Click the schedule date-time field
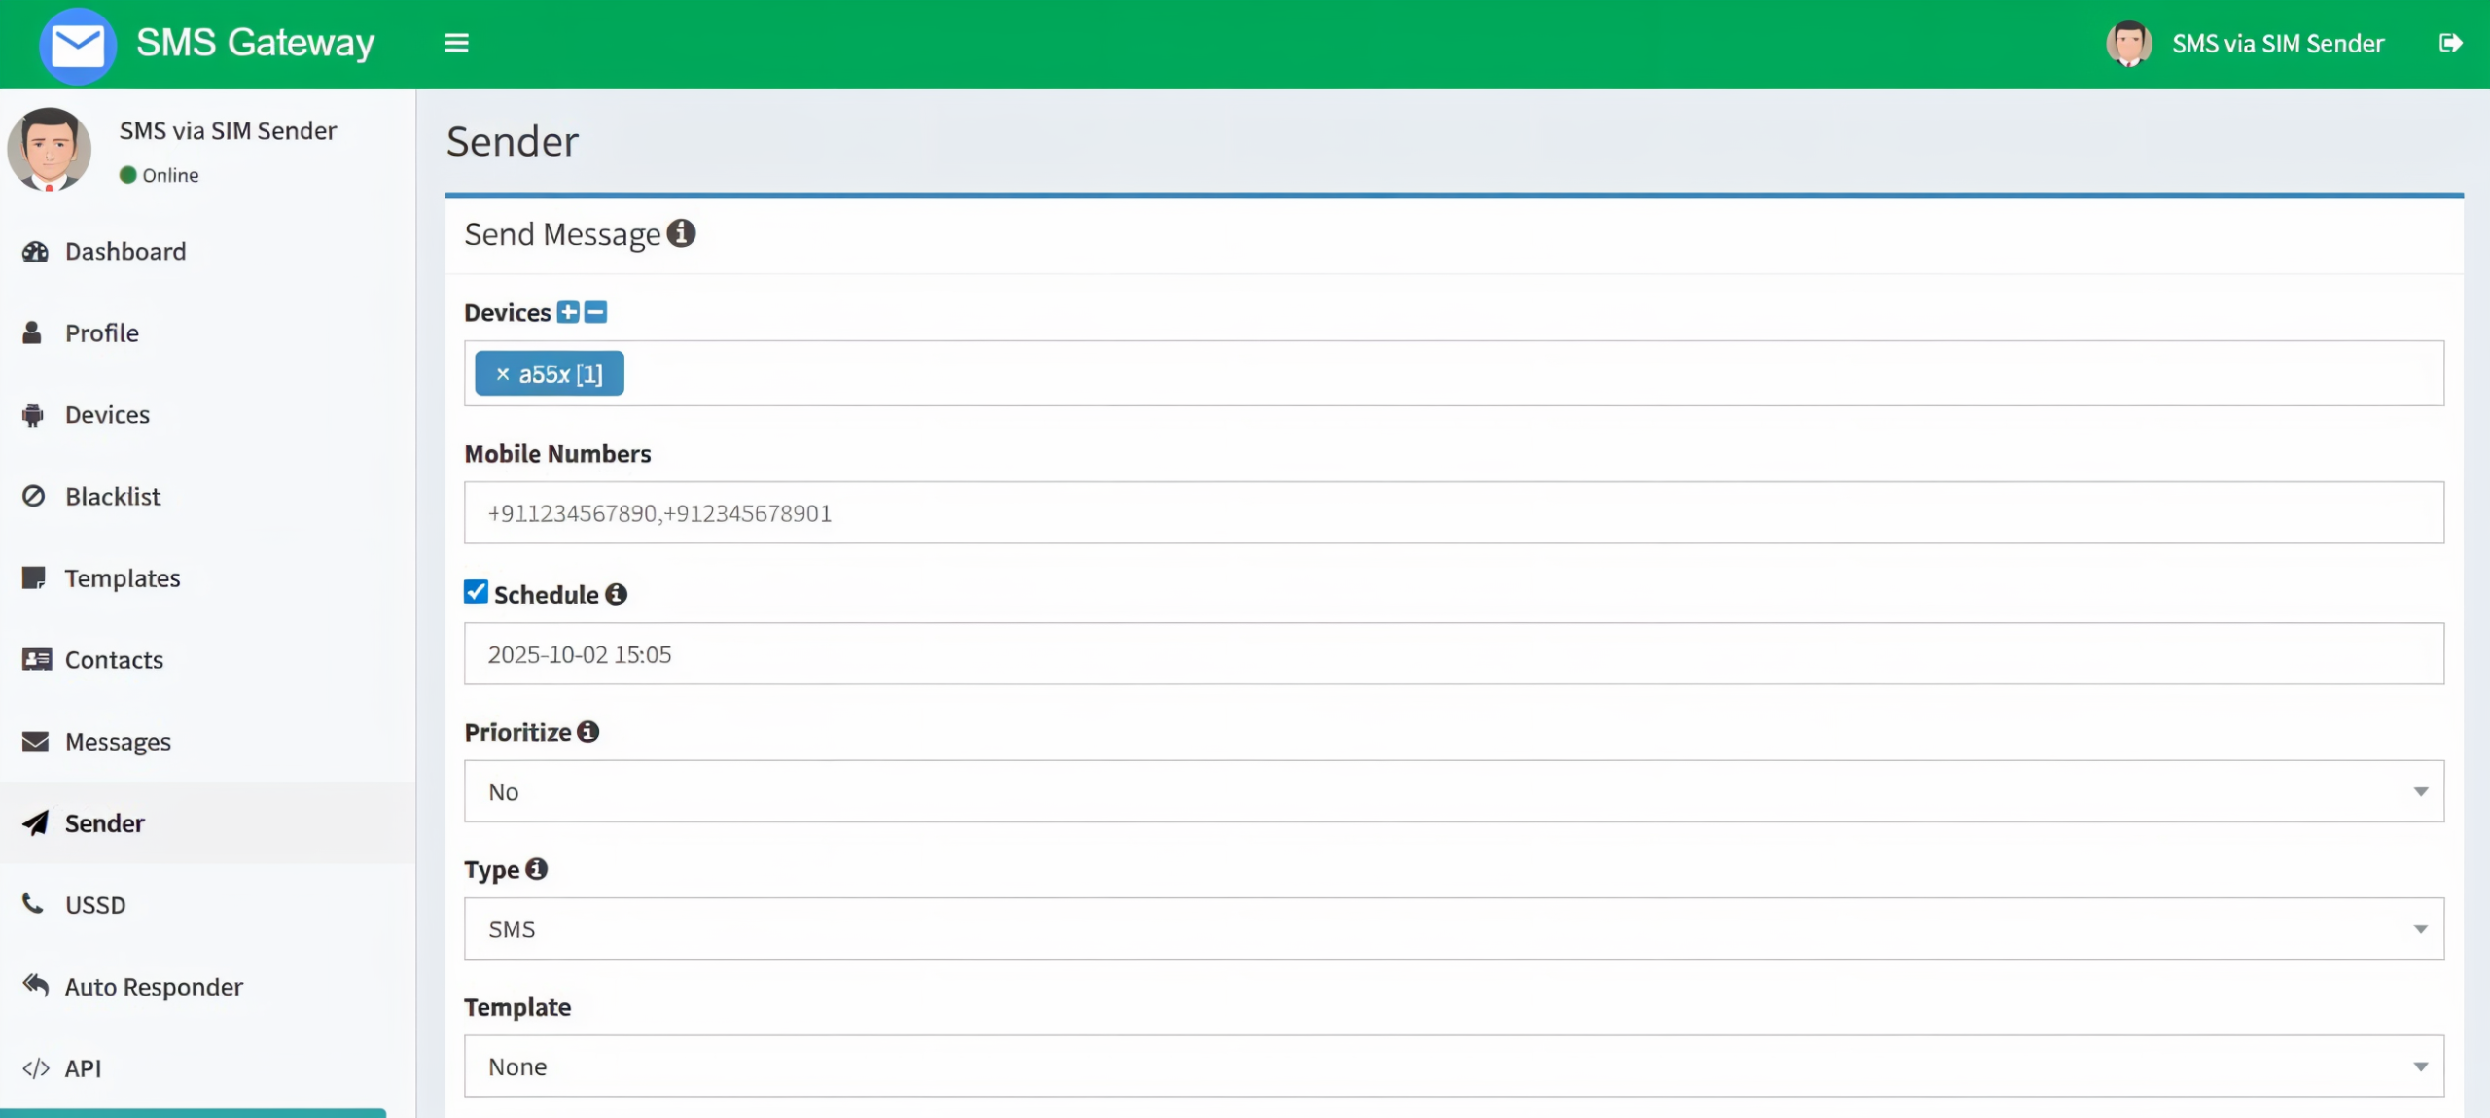 pos(1453,654)
